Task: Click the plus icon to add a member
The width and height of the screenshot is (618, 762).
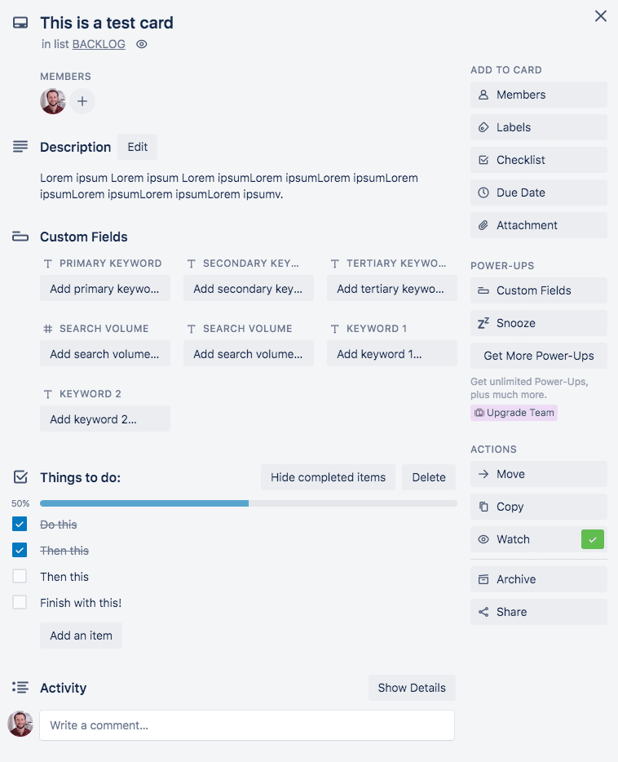Action: click(x=82, y=101)
